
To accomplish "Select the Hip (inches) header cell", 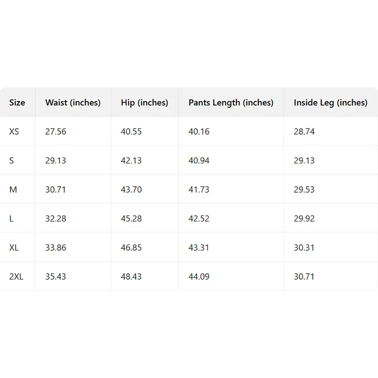I will pos(144,103).
